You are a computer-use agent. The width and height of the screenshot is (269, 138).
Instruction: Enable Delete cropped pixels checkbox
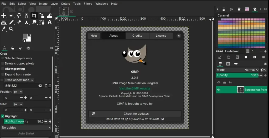(3, 63)
